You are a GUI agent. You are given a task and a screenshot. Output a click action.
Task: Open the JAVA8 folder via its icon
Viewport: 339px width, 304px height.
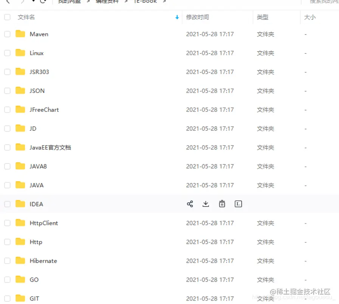click(20, 166)
